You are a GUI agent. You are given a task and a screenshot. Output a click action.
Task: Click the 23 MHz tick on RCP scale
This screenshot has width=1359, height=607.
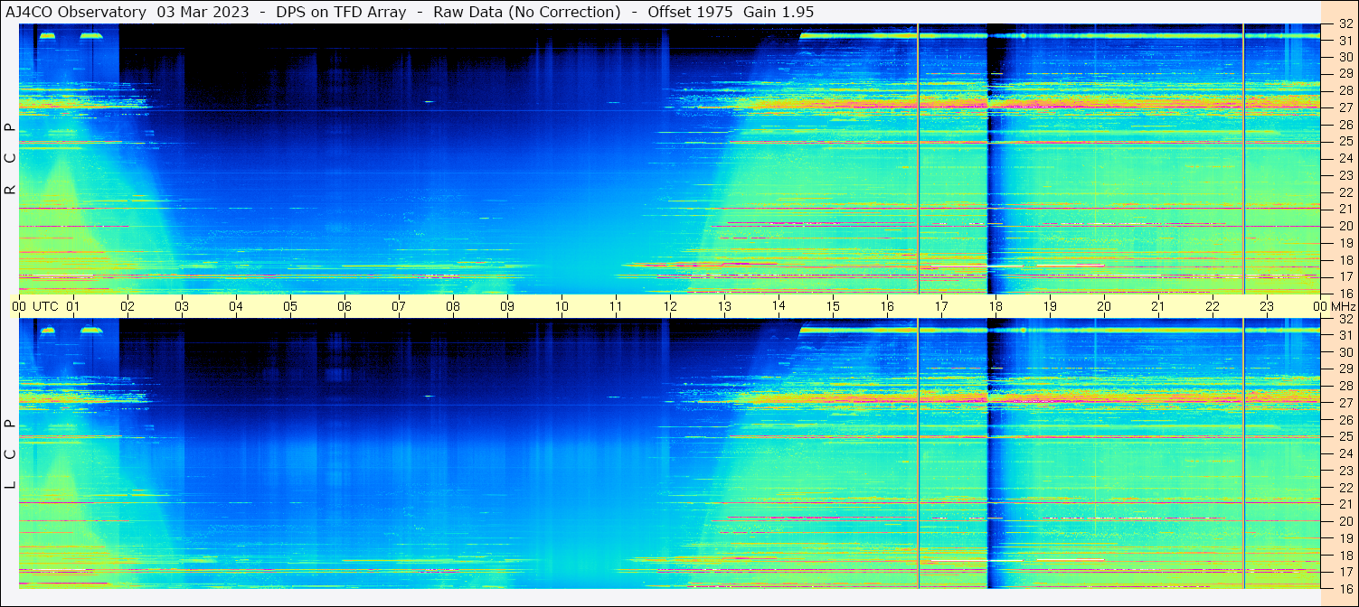pos(1345,175)
